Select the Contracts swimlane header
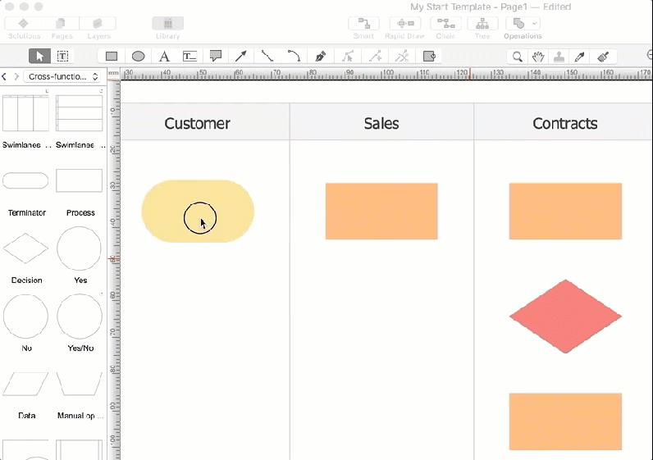The image size is (653, 460). coord(565,123)
